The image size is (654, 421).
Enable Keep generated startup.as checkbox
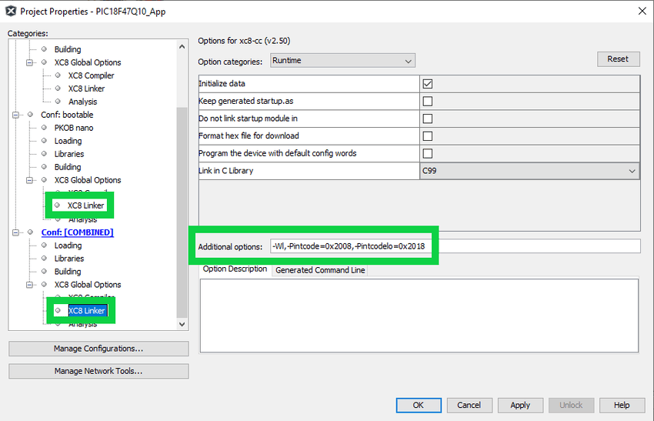[428, 101]
